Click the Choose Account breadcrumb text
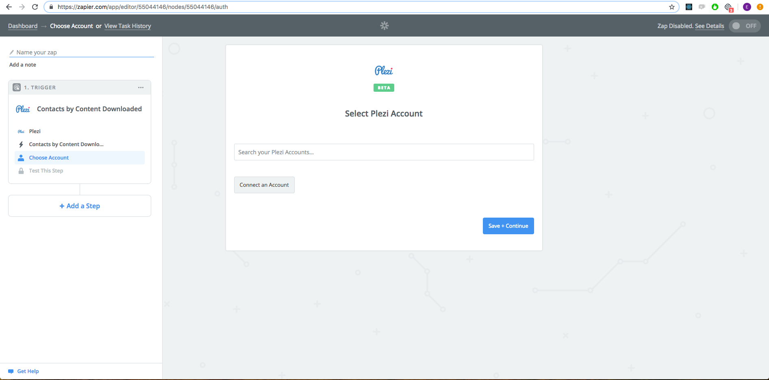This screenshot has height=380, width=769. pyautogui.click(x=72, y=26)
